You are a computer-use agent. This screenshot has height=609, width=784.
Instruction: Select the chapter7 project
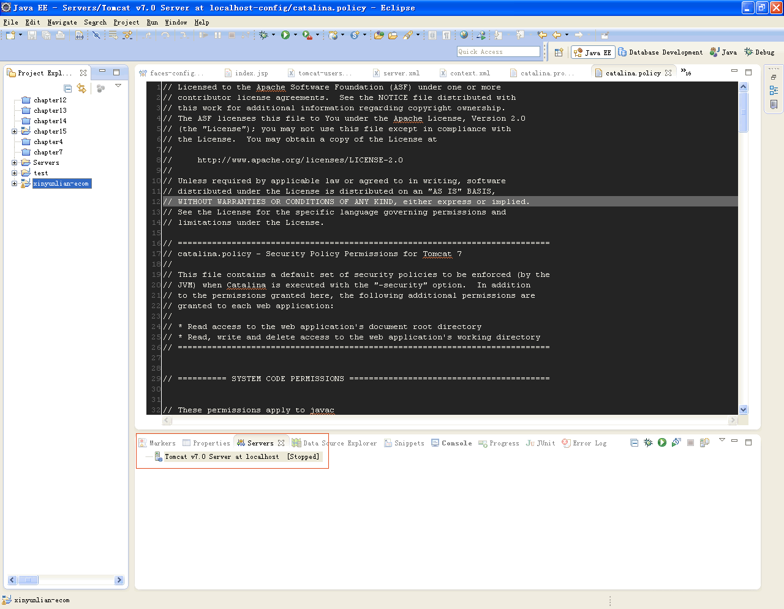click(48, 152)
